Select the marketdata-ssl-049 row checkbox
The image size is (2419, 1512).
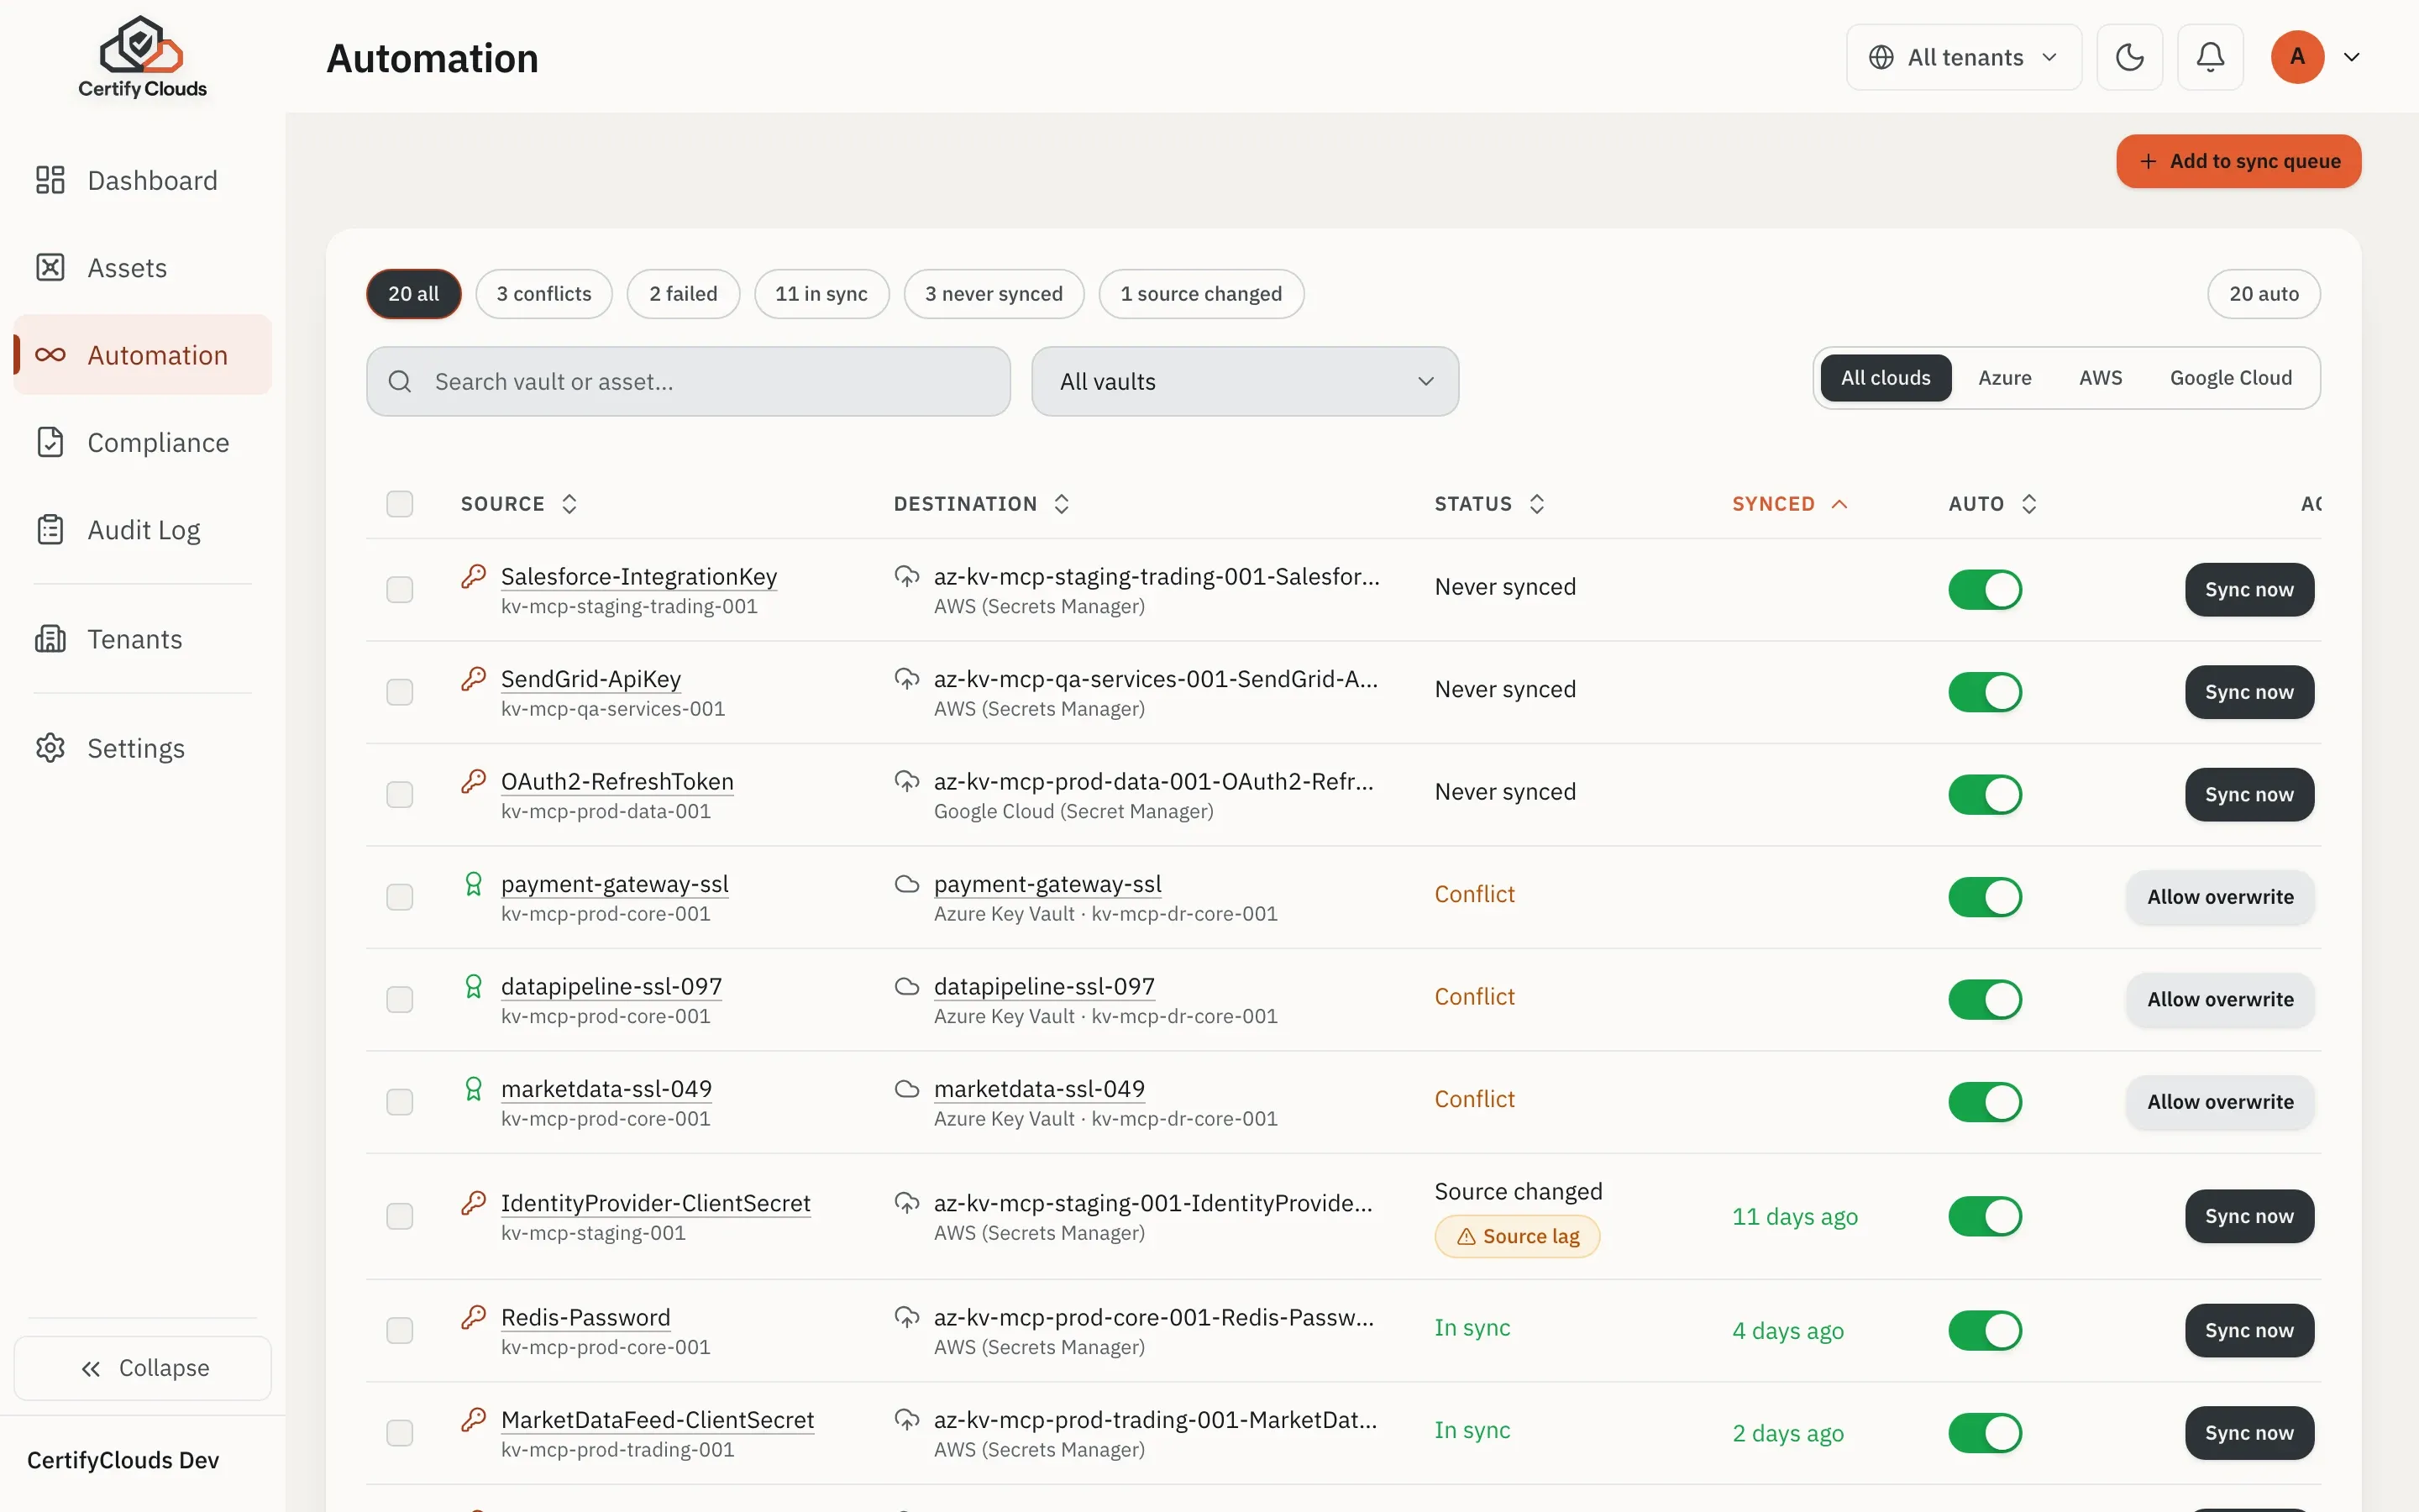click(400, 1101)
